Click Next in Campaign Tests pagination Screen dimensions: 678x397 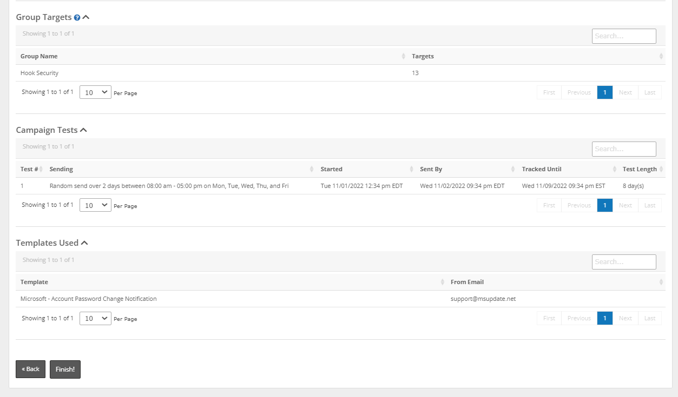626,205
